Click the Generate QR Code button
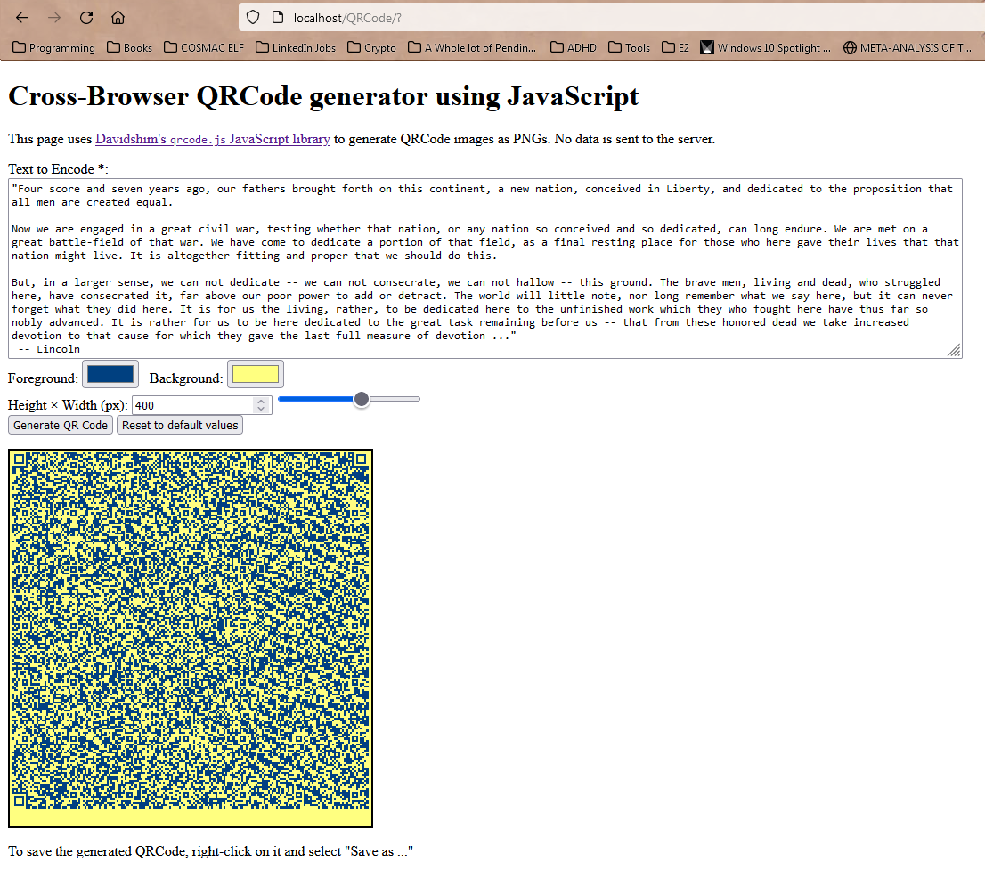 point(61,426)
